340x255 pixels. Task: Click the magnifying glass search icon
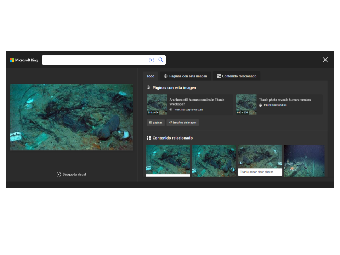pyautogui.click(x=161, y=60)
